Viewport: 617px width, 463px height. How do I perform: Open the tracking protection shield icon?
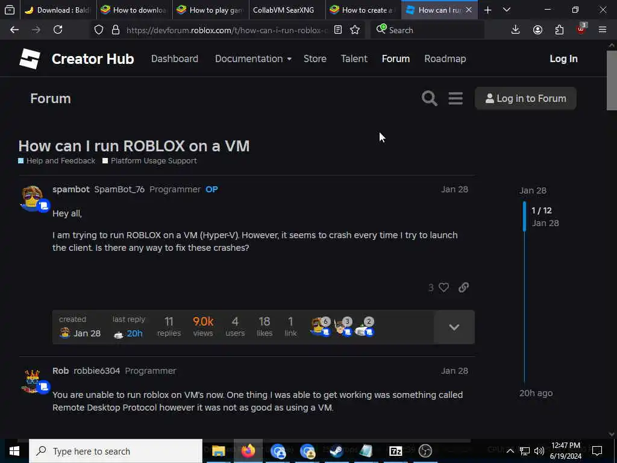click(99, 30)
